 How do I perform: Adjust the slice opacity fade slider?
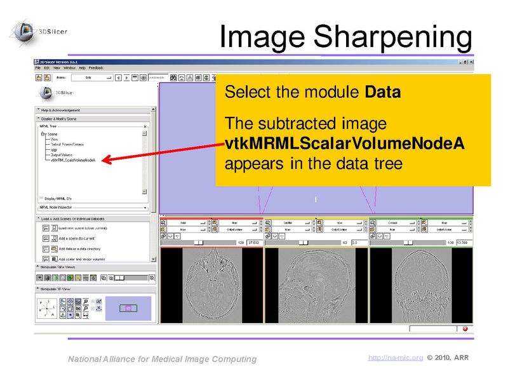pyautogui.click(x=131, y=278)
